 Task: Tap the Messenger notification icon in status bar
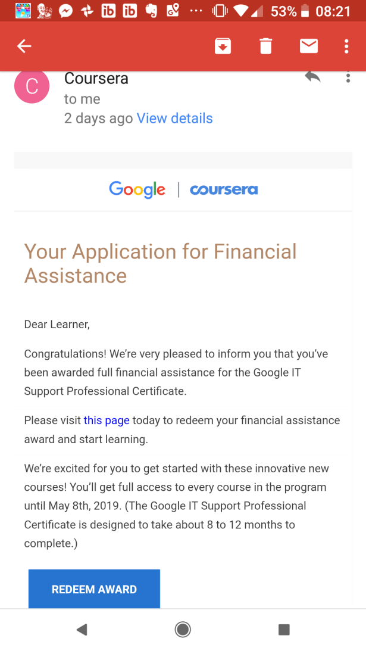pos(66,11)
